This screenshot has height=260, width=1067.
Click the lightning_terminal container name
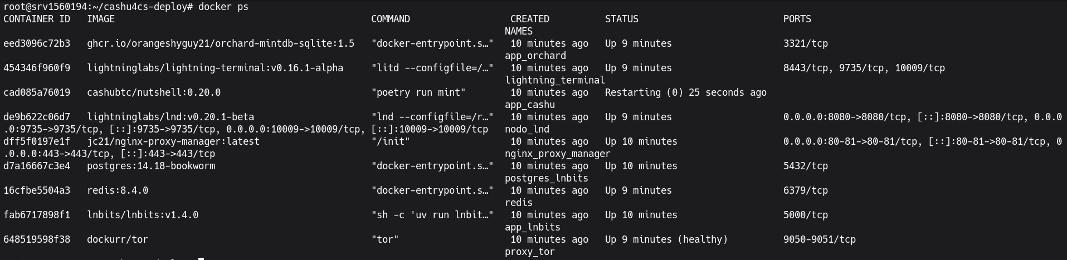(554, 80)
